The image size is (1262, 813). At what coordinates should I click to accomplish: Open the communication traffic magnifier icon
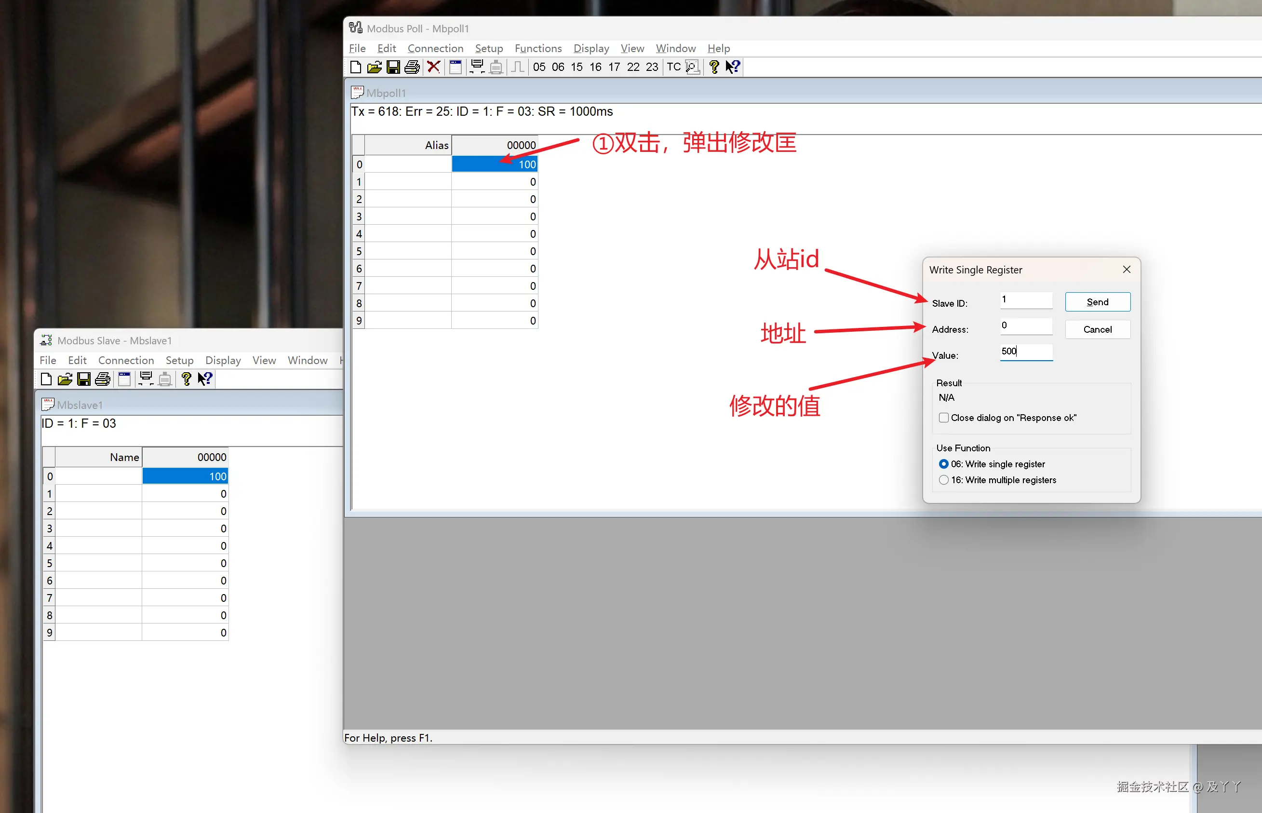[x=693, y=67]
